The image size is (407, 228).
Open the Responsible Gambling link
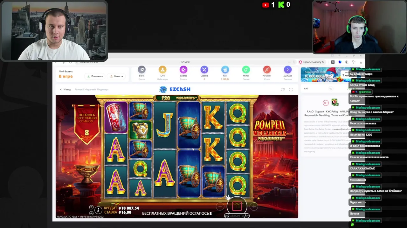pyautogui.click(x=316, y=115)
